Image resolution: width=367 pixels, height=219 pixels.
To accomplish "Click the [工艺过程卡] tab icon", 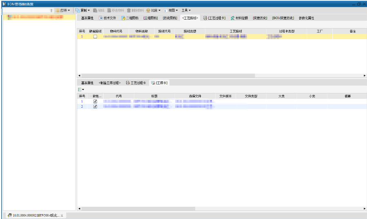I will pos(205,18).
